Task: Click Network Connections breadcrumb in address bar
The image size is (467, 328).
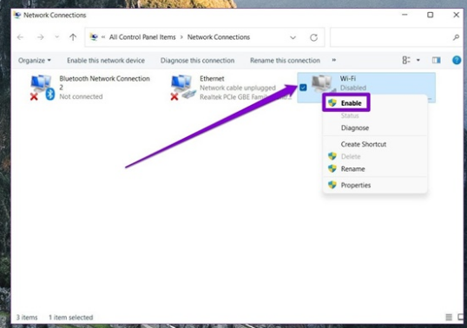Action: tap(219, 37)
